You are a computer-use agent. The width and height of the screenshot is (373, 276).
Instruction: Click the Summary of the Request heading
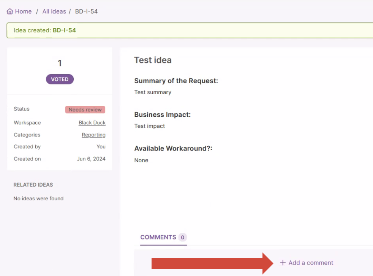point(176,81)
